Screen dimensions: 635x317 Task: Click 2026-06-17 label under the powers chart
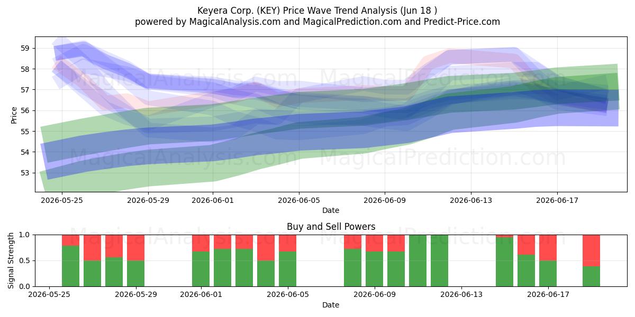(548, 295)
